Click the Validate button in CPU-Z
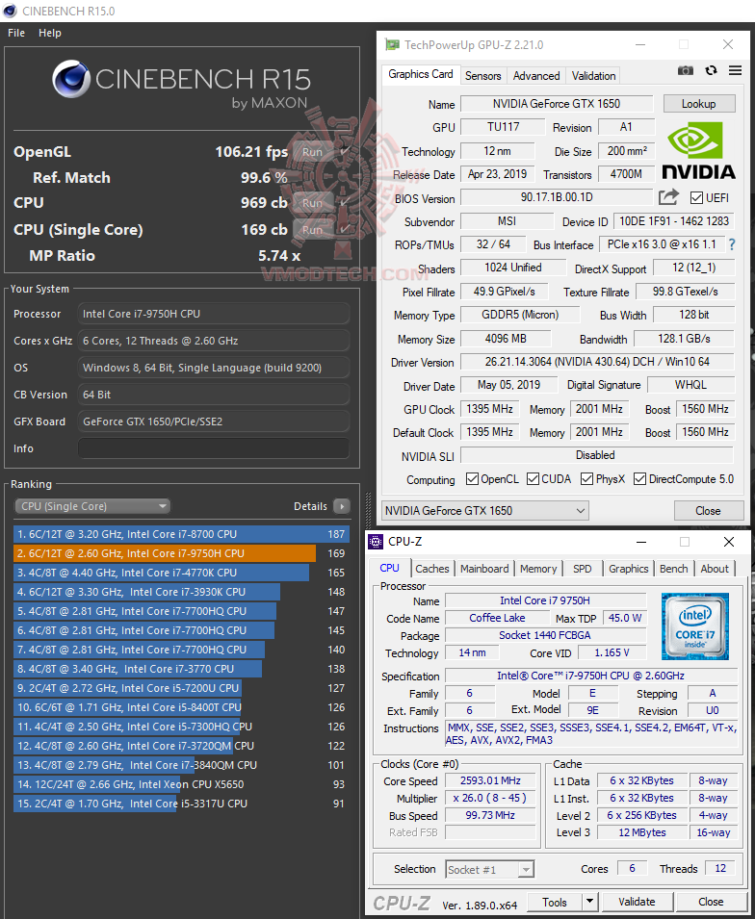Image resolution: width=755 pixels, height=919 pixels. coord(637,902)
